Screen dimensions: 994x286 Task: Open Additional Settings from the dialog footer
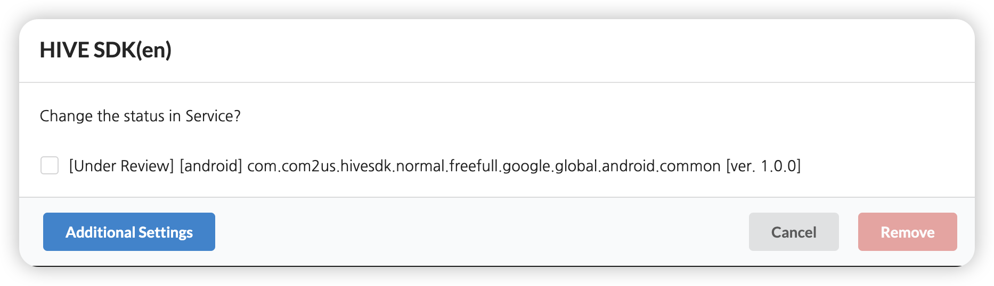click(x=129, y=232)
